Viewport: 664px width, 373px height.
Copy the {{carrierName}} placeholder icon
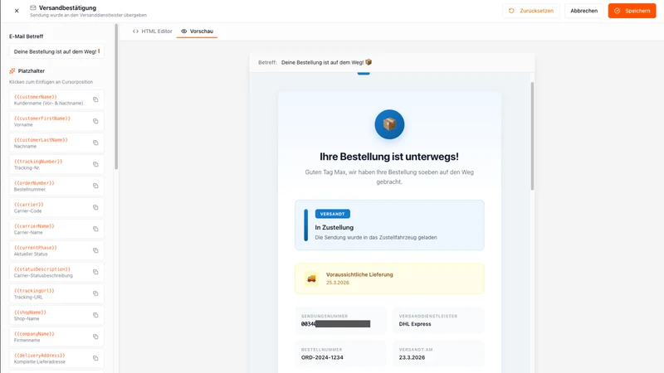coord(95,230)
